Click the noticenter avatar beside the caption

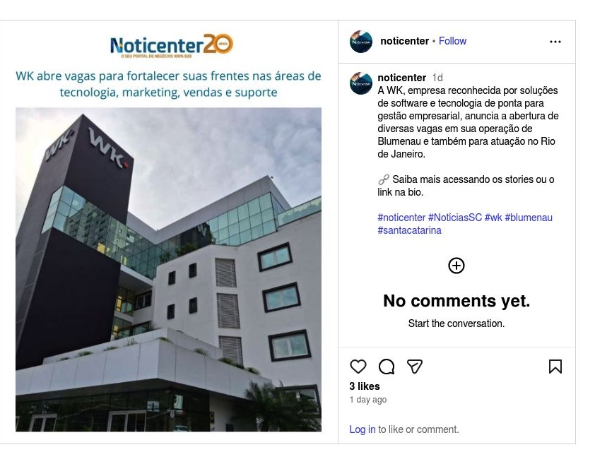[x=361, y=83]
